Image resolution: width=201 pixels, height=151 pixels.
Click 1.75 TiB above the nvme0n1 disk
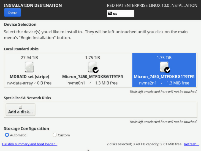(x=93, y=58)
